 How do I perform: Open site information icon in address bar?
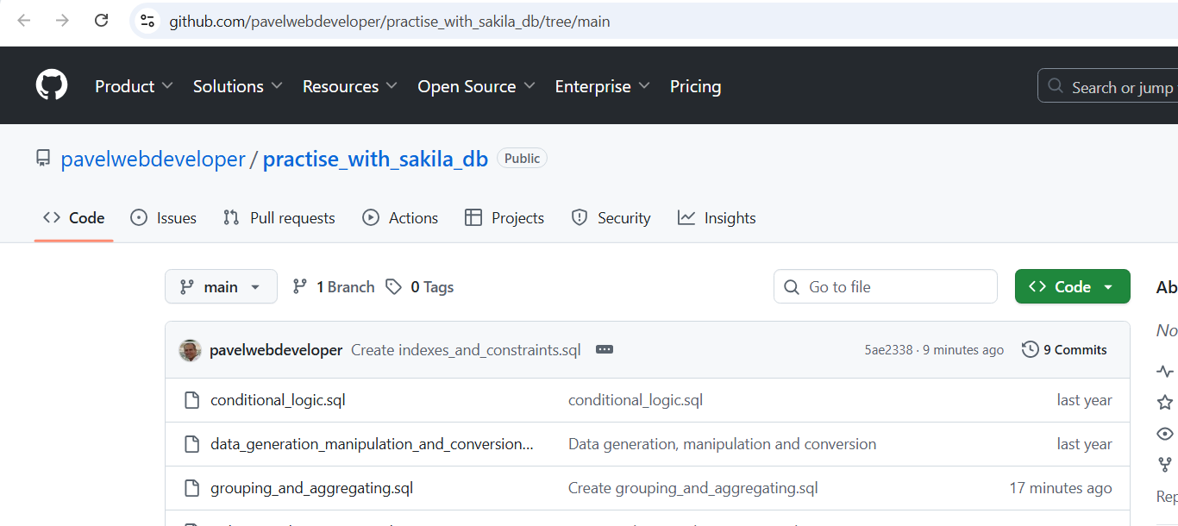pos(147,21)
